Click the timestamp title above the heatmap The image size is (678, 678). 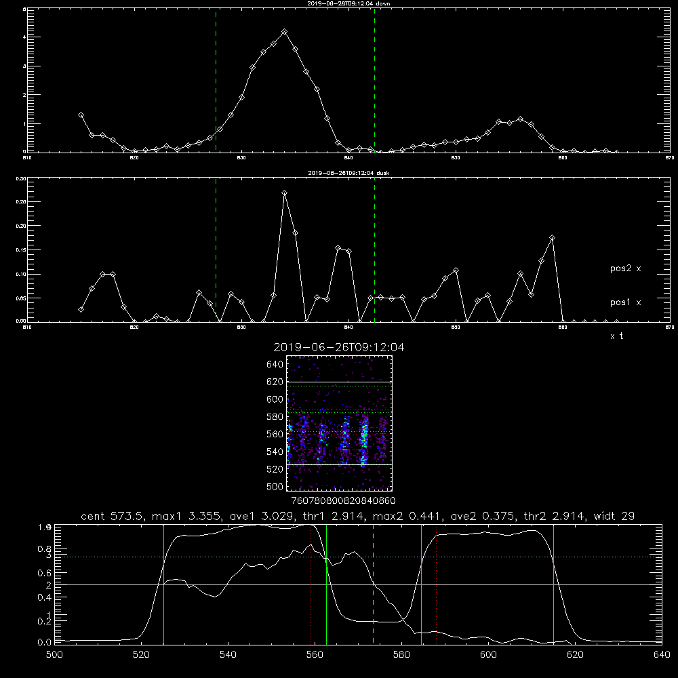pyautogui.click(x=339, y=347)
